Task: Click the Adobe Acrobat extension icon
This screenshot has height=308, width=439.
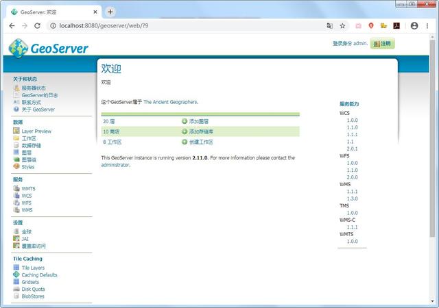Action: tap(396, 26)
